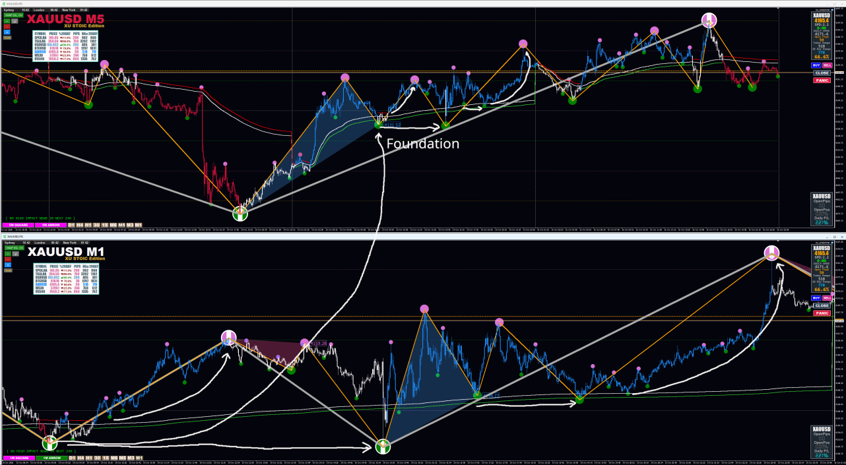This screenshot has height=465, width=846.
Task: Click BUY in the M1 chart panel
Action: point(816,297)
